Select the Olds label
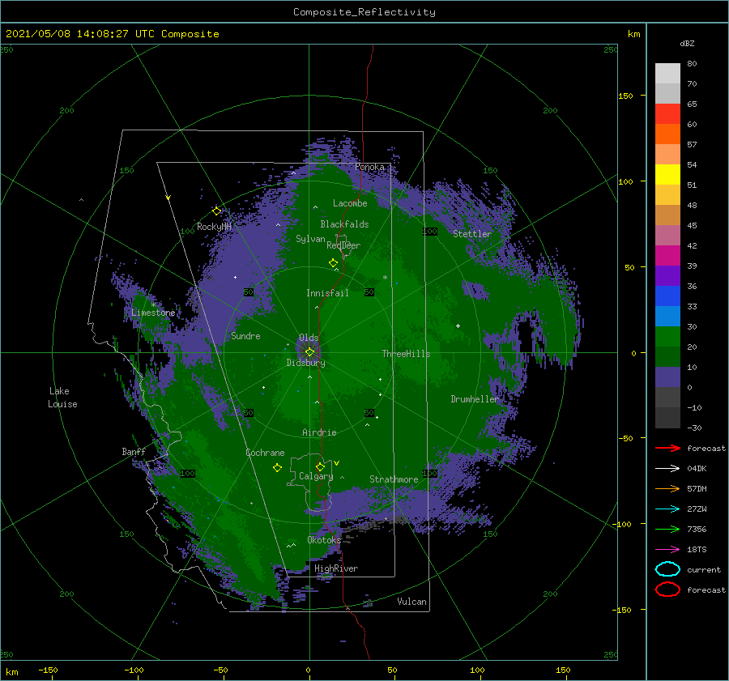This screenshot has height=681, width=729. 309,338
